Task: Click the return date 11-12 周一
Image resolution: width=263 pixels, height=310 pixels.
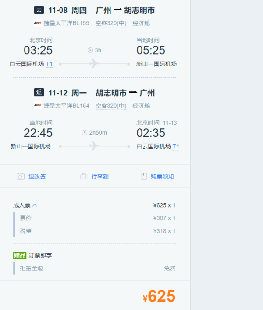Action: point(68,93)
